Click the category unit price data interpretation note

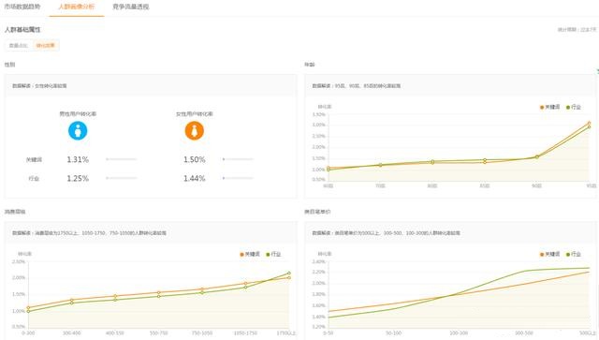(x=386, y=232)
